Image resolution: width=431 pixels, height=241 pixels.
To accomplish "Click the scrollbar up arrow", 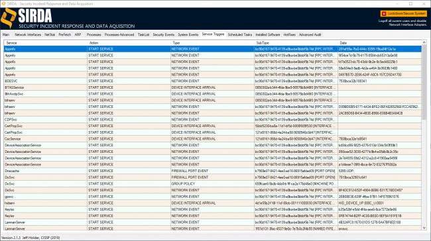I will pyautogui.click(x=424, y=42).
